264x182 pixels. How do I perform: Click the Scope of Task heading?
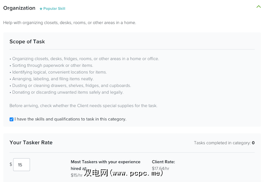(27, 42)
